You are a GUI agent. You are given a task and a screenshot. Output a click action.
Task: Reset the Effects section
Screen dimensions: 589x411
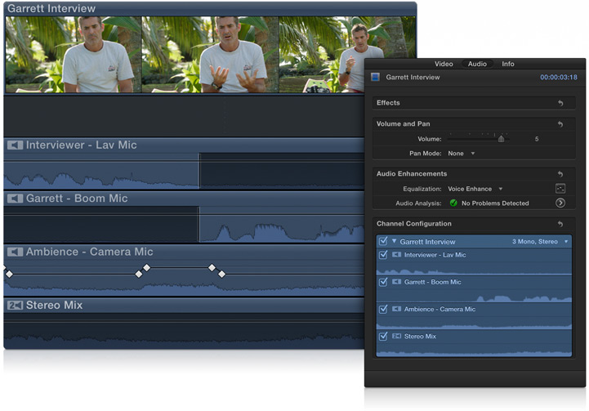pyautogui.click(x=560, y=103)
